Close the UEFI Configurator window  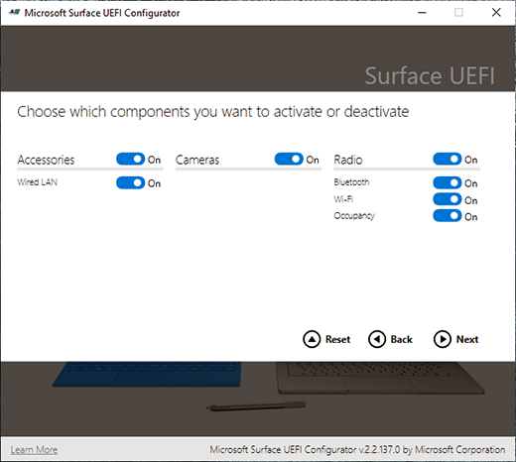tap(496, 13)
